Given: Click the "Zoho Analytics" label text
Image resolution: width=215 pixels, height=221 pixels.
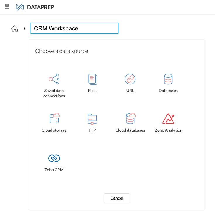Looking at the screenshot, I should (168, 130).
